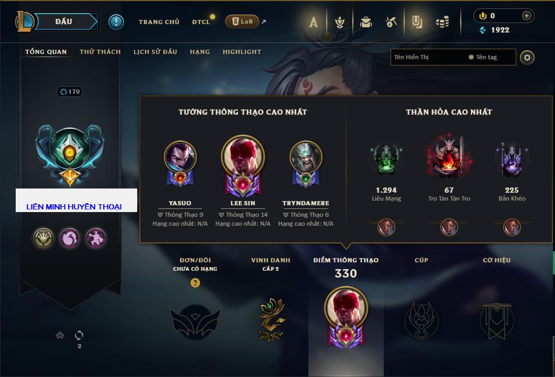
Task: Open profile settings gear icon
Action: (x=527, y=58)
